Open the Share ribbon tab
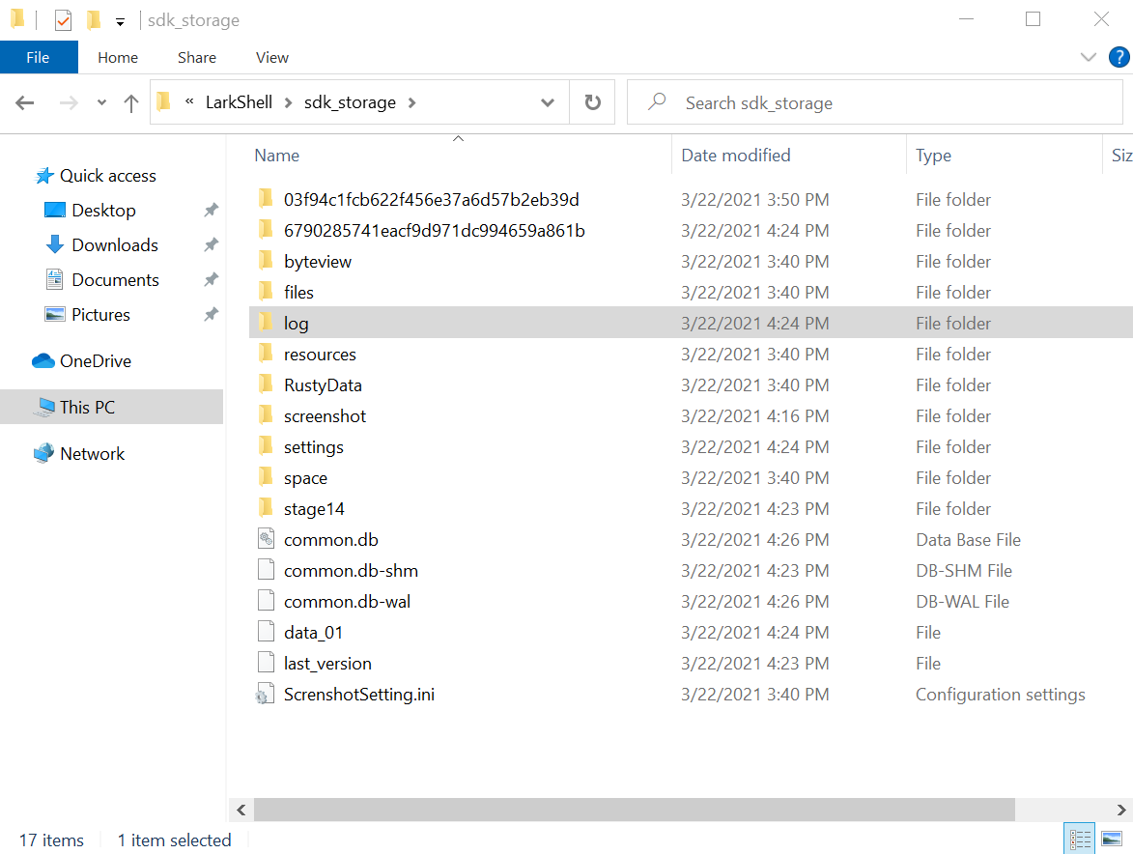The width and height of the screenshot is (1133, 854). (196, 57)
